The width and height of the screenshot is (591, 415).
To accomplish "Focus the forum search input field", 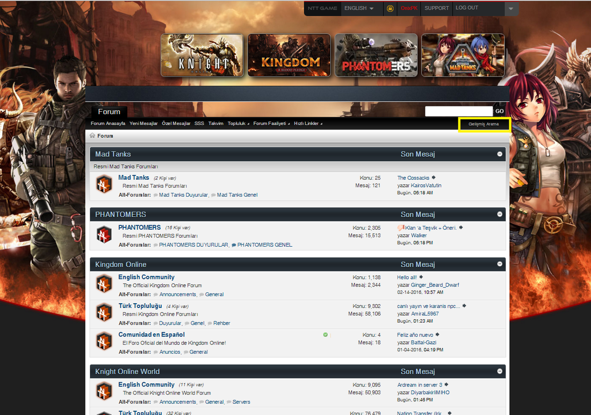I will [x=459, y=111].
